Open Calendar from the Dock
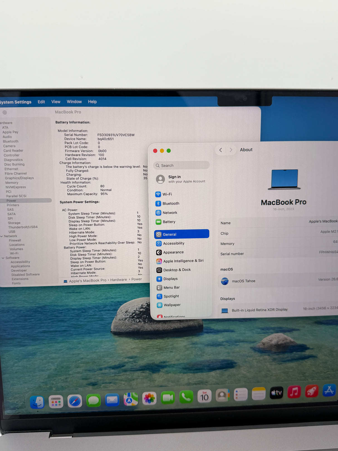 [204, 396]
